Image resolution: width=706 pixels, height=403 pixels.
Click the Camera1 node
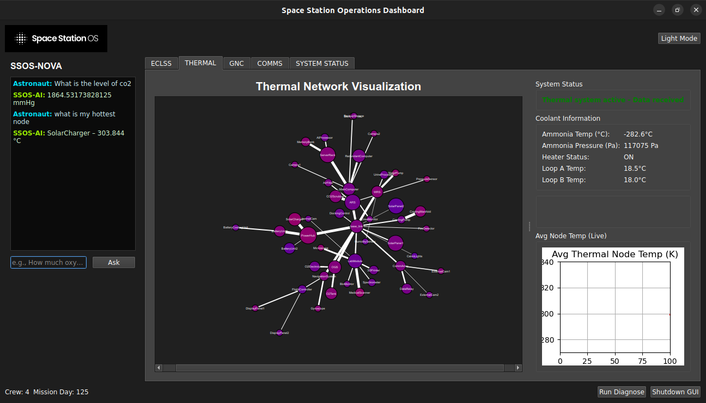(295, 165)
